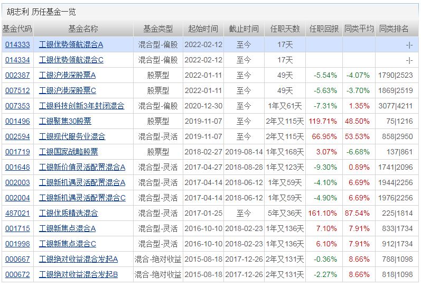Select fund code 001496
Screen dimensions: 421x286
(x=17, y=122)
